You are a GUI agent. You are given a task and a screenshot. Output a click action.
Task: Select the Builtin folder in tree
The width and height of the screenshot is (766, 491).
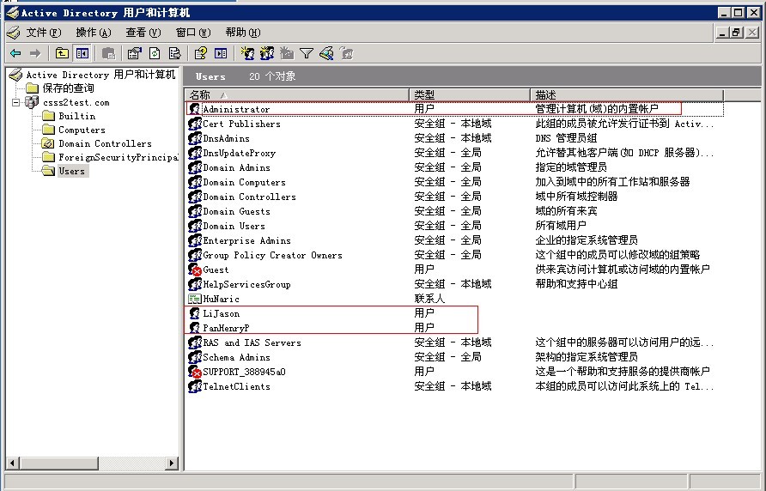pos(76,116)
